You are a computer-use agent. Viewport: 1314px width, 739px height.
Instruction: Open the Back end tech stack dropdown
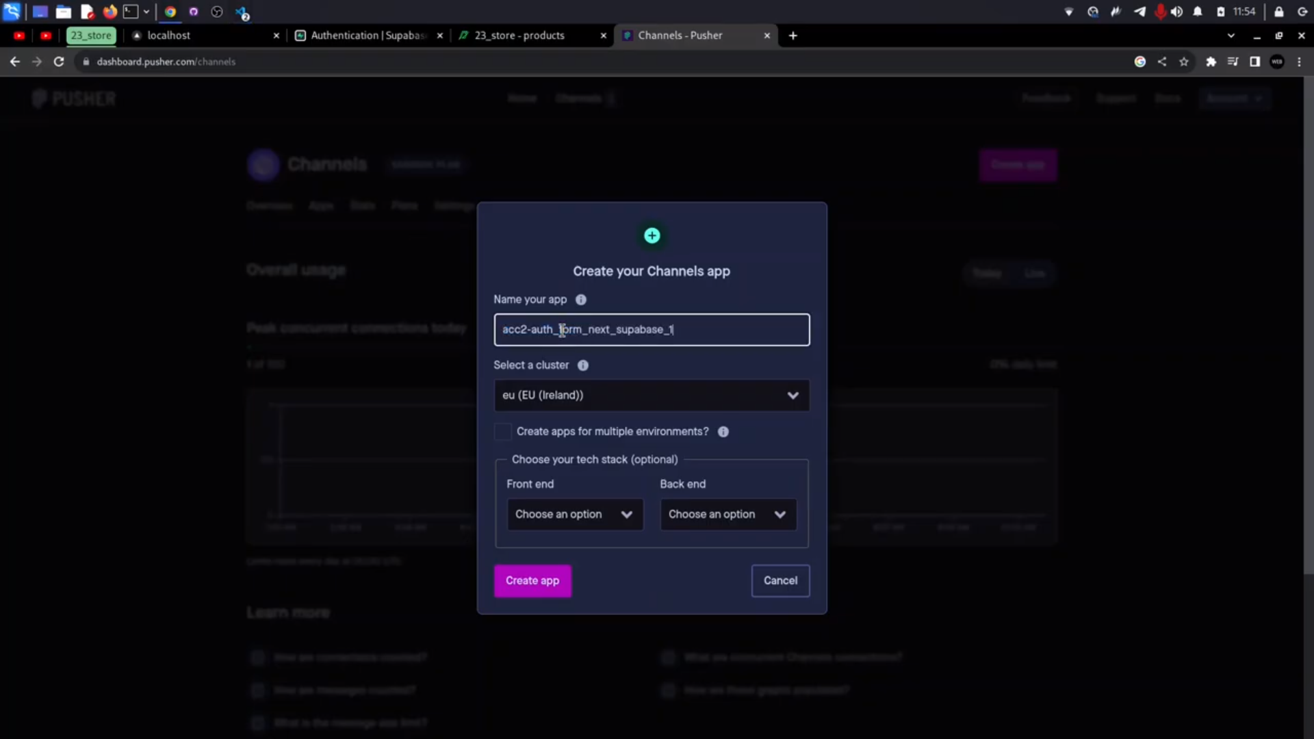(x=725, y=513)
